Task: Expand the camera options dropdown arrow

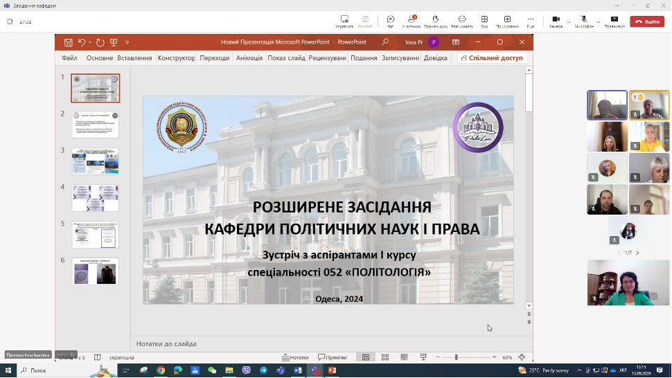Action: coord(569,21)
